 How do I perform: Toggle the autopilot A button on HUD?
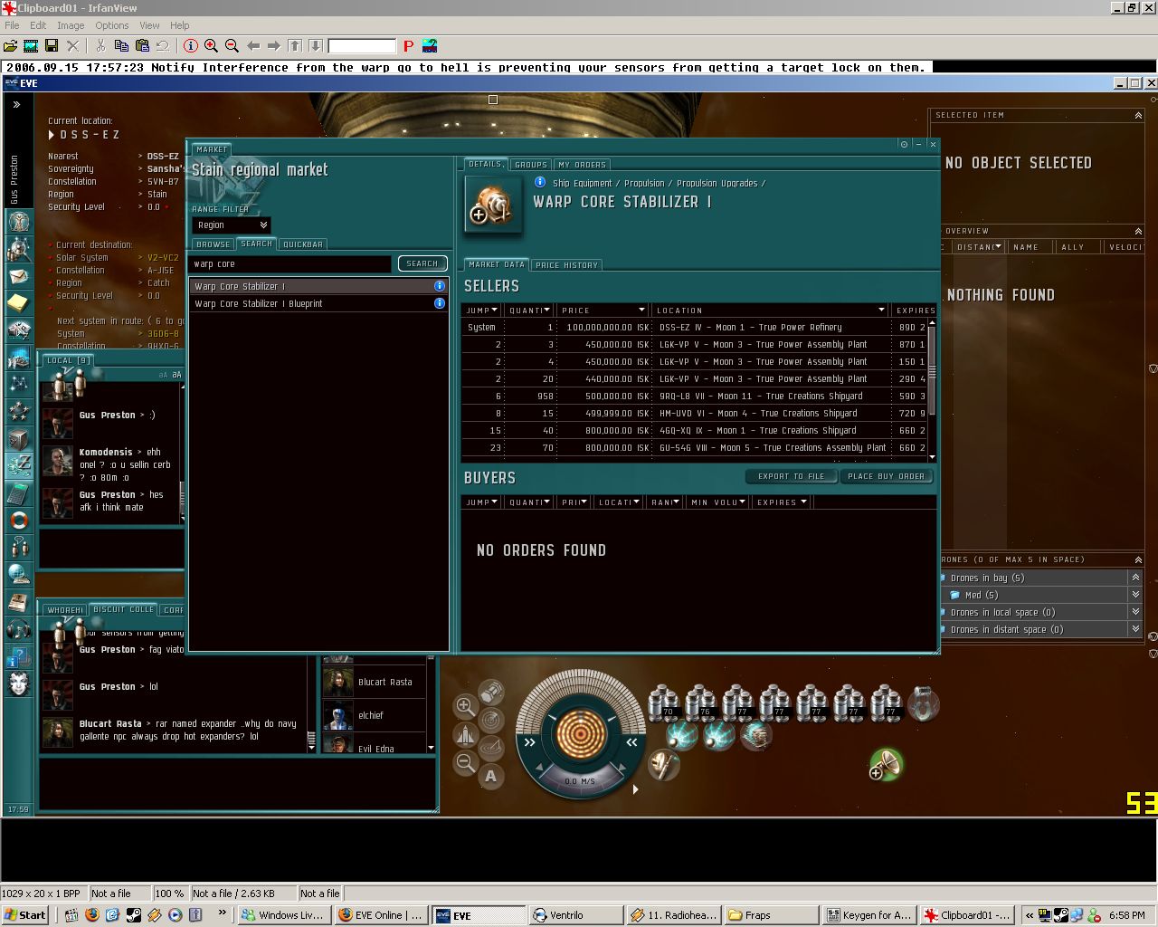point(491,776)
